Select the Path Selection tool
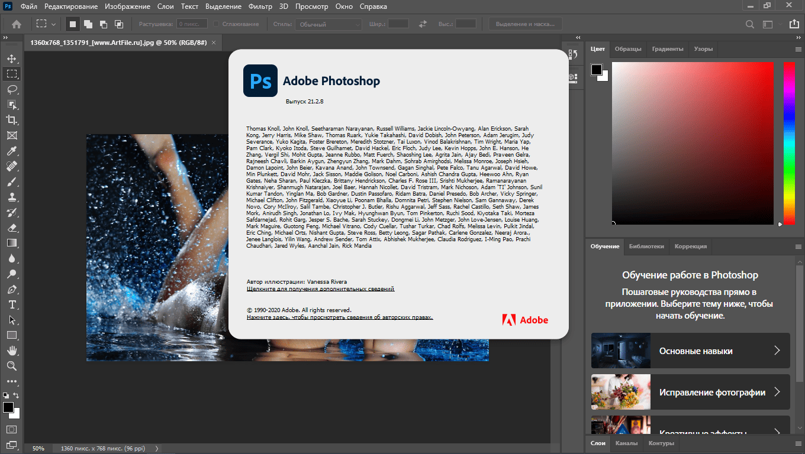This screenshot has width=805, height=454. coord(12,320)
